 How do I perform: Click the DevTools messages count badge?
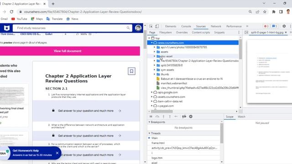pos(275,26)
